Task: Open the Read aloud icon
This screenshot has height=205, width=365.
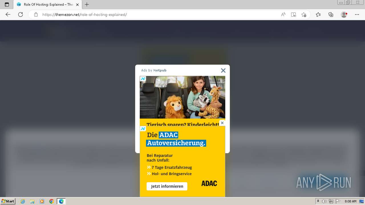Action: coord(283,15)
